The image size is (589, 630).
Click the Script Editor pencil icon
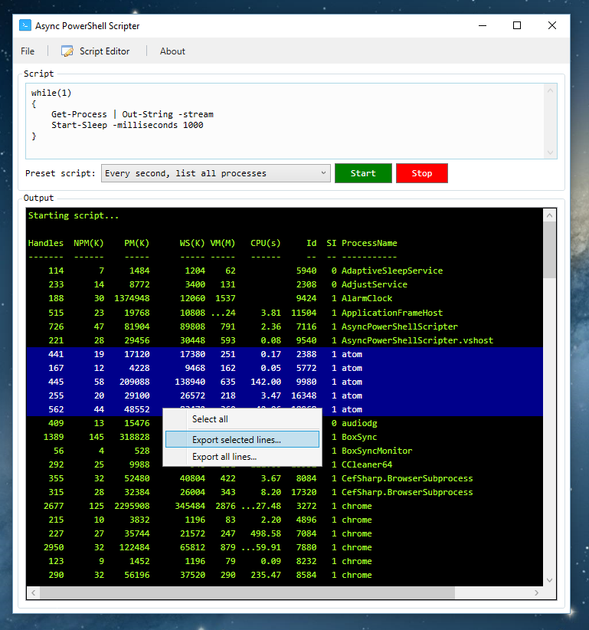67,51
